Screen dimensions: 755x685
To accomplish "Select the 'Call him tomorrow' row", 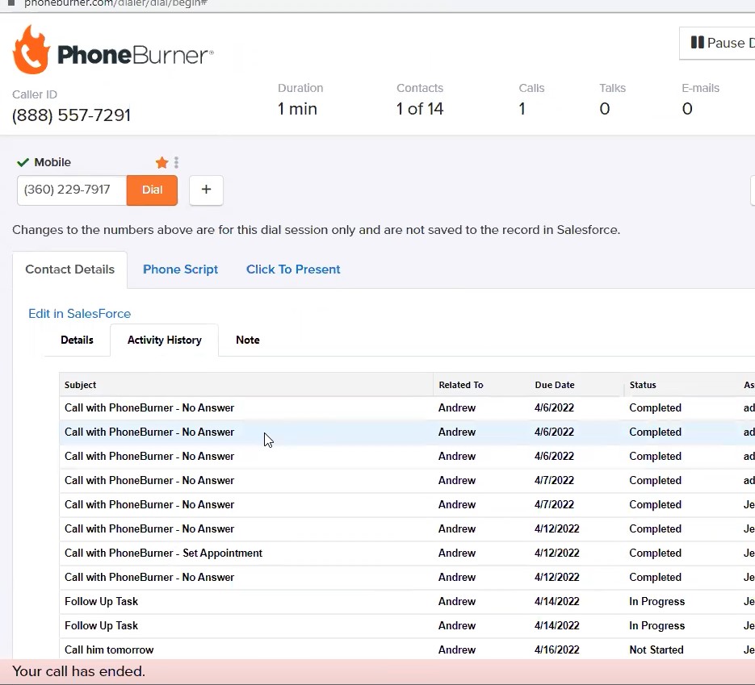I will [x=407, y=649].
